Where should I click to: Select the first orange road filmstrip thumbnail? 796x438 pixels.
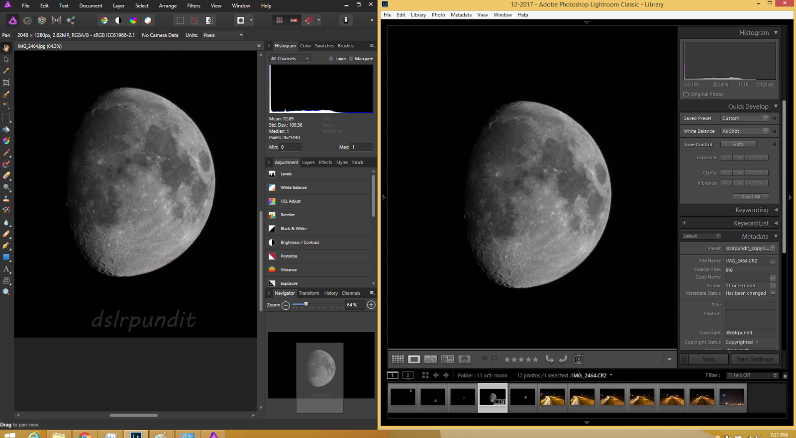(552, 397)
